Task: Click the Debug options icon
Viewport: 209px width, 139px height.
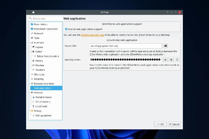Action: (33, 116)
